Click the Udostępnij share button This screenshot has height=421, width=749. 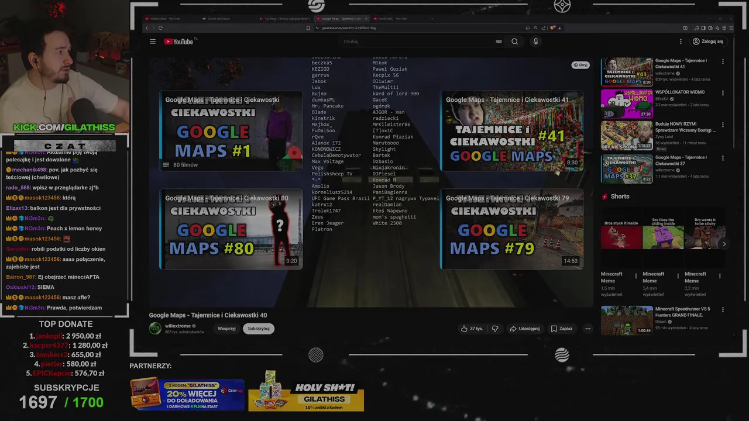click(524, 329)
